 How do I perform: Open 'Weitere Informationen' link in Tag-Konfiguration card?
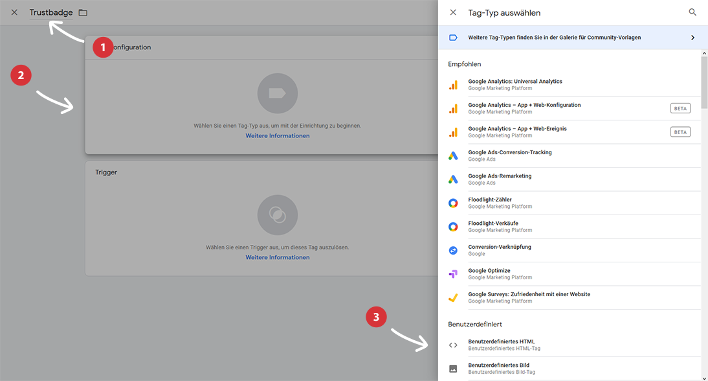[277, 135]
